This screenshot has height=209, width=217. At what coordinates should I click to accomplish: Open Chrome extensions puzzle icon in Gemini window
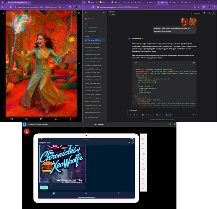(204, 7)
